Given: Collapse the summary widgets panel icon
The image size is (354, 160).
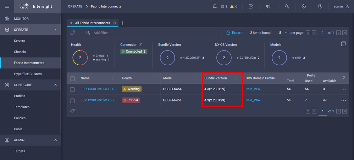Looking at the screenshot, I should [x=343, y=44].
